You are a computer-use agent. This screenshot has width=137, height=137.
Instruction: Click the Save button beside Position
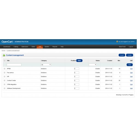pyautogui.click(x=79, y=61)
